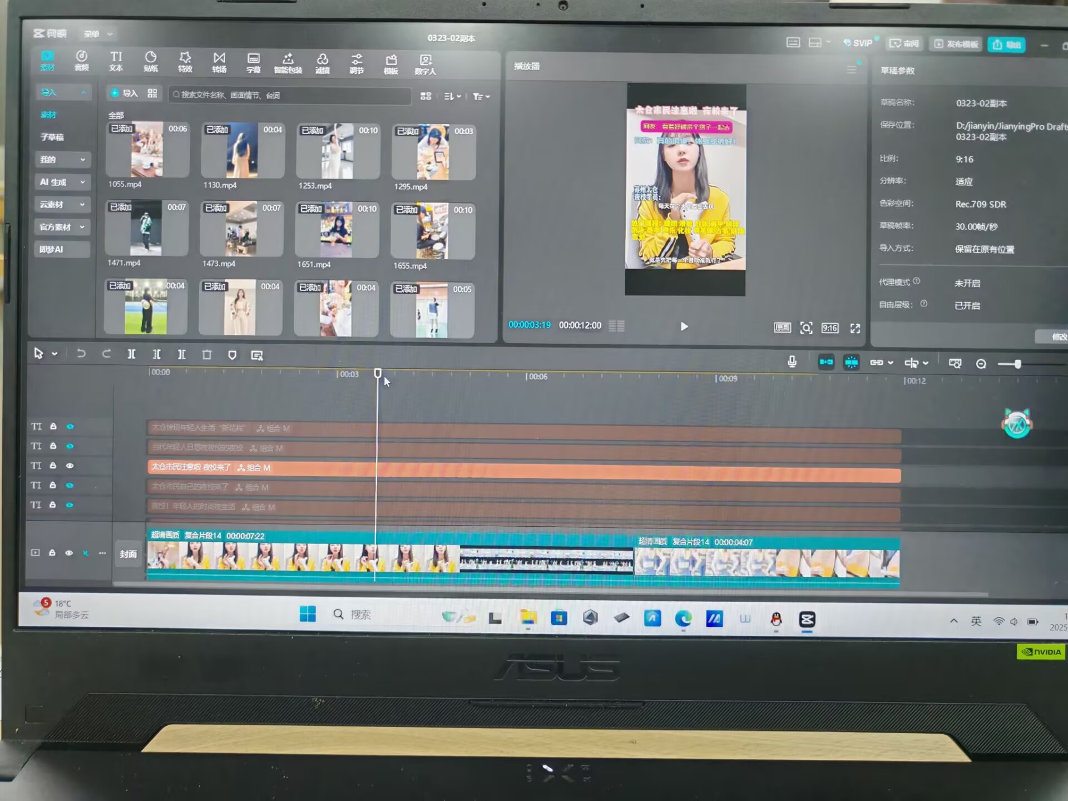1068x801 pixels.
Task: Click the split clip tool icon
Action: 131,354
